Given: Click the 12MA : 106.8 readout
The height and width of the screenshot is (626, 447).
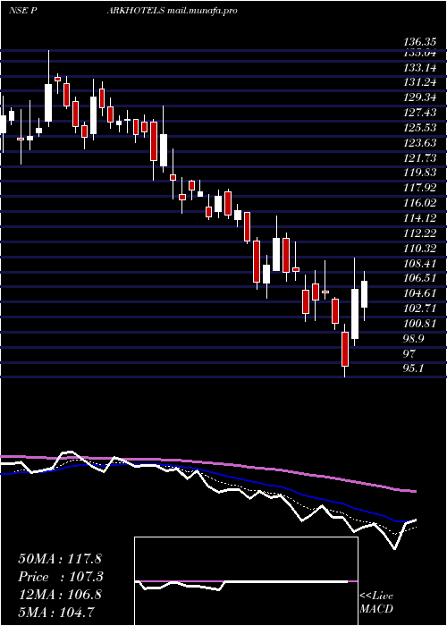Looking at the screenshot, I should [60, 595].
